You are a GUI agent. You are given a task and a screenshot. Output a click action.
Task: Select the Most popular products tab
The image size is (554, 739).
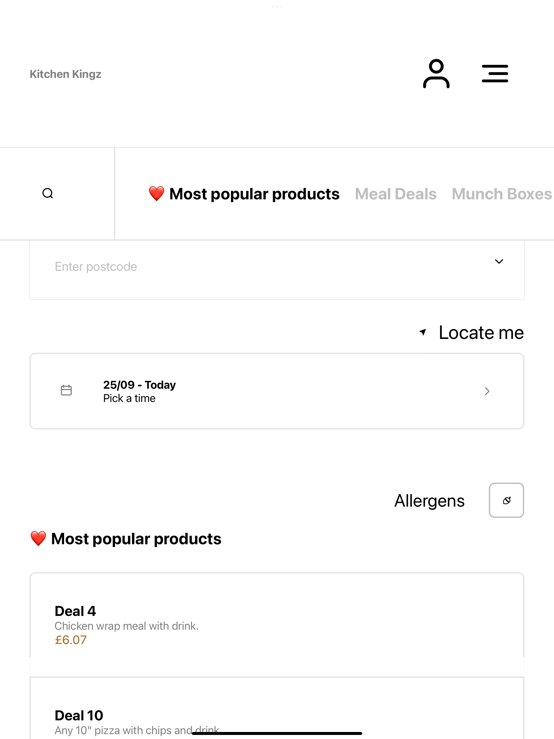(x=244, y=194)
